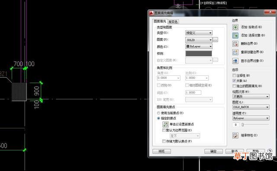Uncheck the Associative (关联) checkbox
This screenshot has width=277, height=171.
coord(234,81)
